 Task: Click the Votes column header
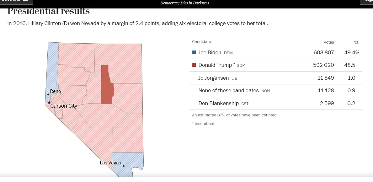(x=328, y=42)
